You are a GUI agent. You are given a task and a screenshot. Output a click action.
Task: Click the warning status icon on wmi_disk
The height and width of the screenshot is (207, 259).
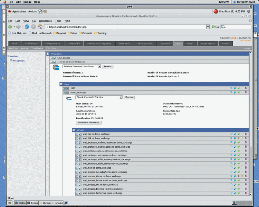point(239,138)
